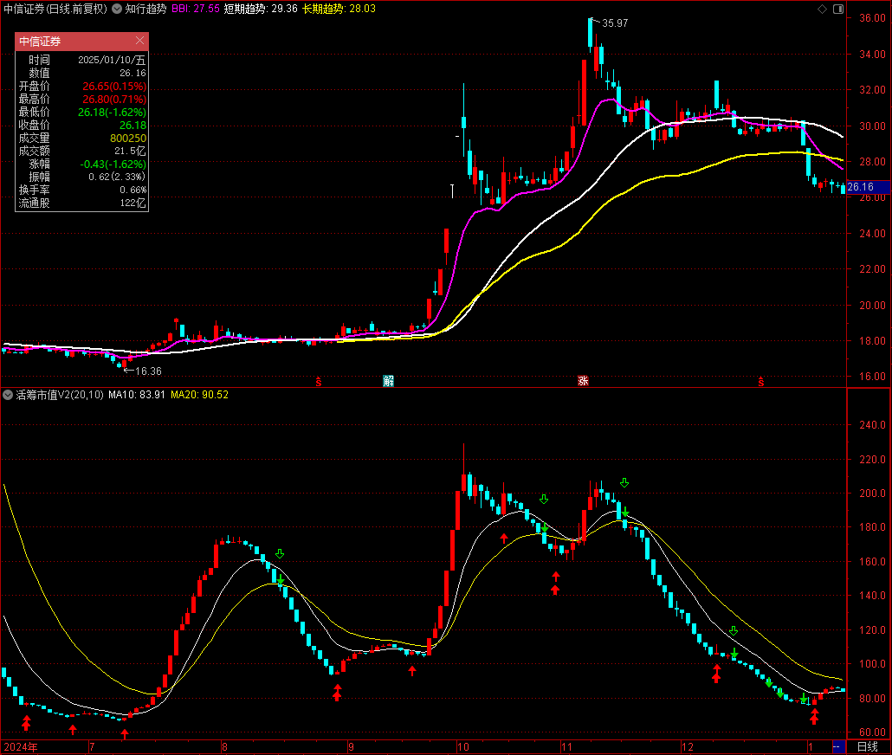Click the 涨 event marker icon

click(x=584, y=381)
